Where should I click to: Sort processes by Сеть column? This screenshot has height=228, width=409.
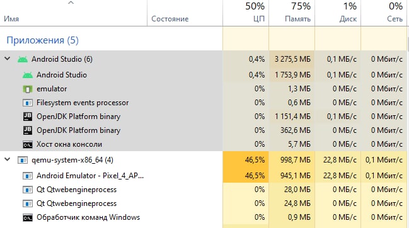[x=384, y=13]
